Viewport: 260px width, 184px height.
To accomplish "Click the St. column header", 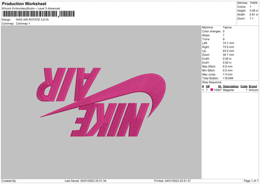I will [x=220, y=86].
